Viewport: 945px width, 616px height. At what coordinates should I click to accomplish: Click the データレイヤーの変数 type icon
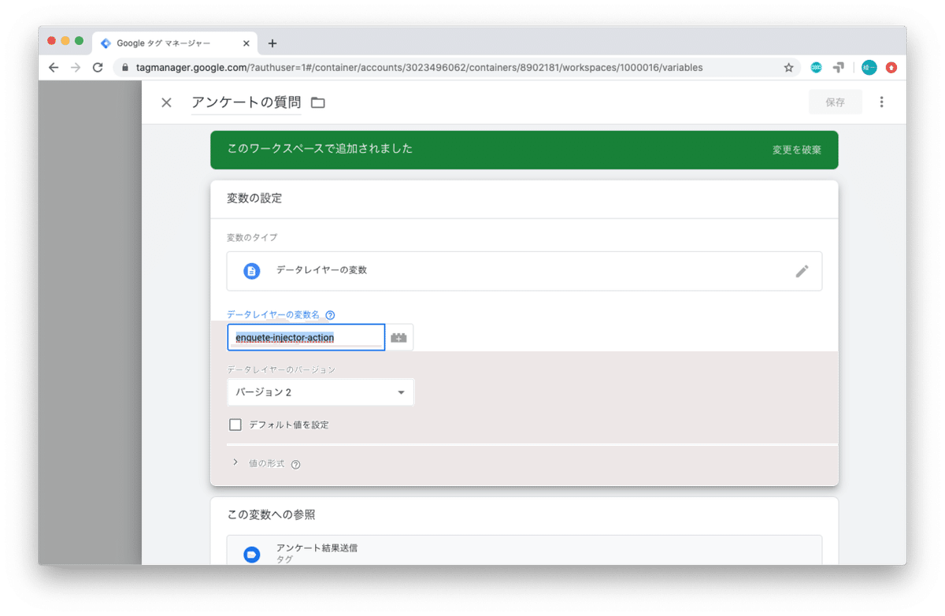(251, 271)
